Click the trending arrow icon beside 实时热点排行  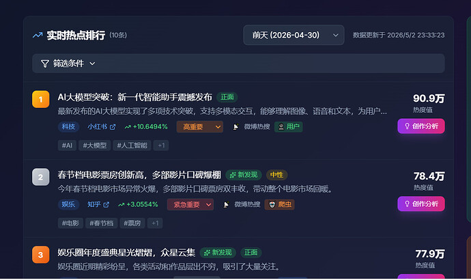pyautogui.click(x=38, y=35)
